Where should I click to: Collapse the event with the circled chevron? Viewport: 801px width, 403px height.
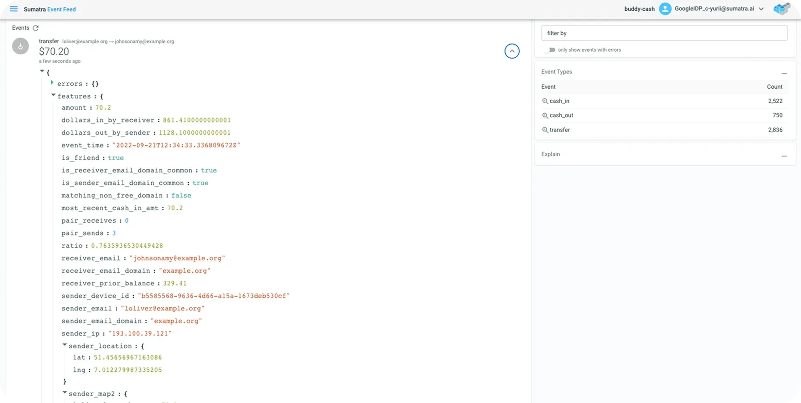512,51
